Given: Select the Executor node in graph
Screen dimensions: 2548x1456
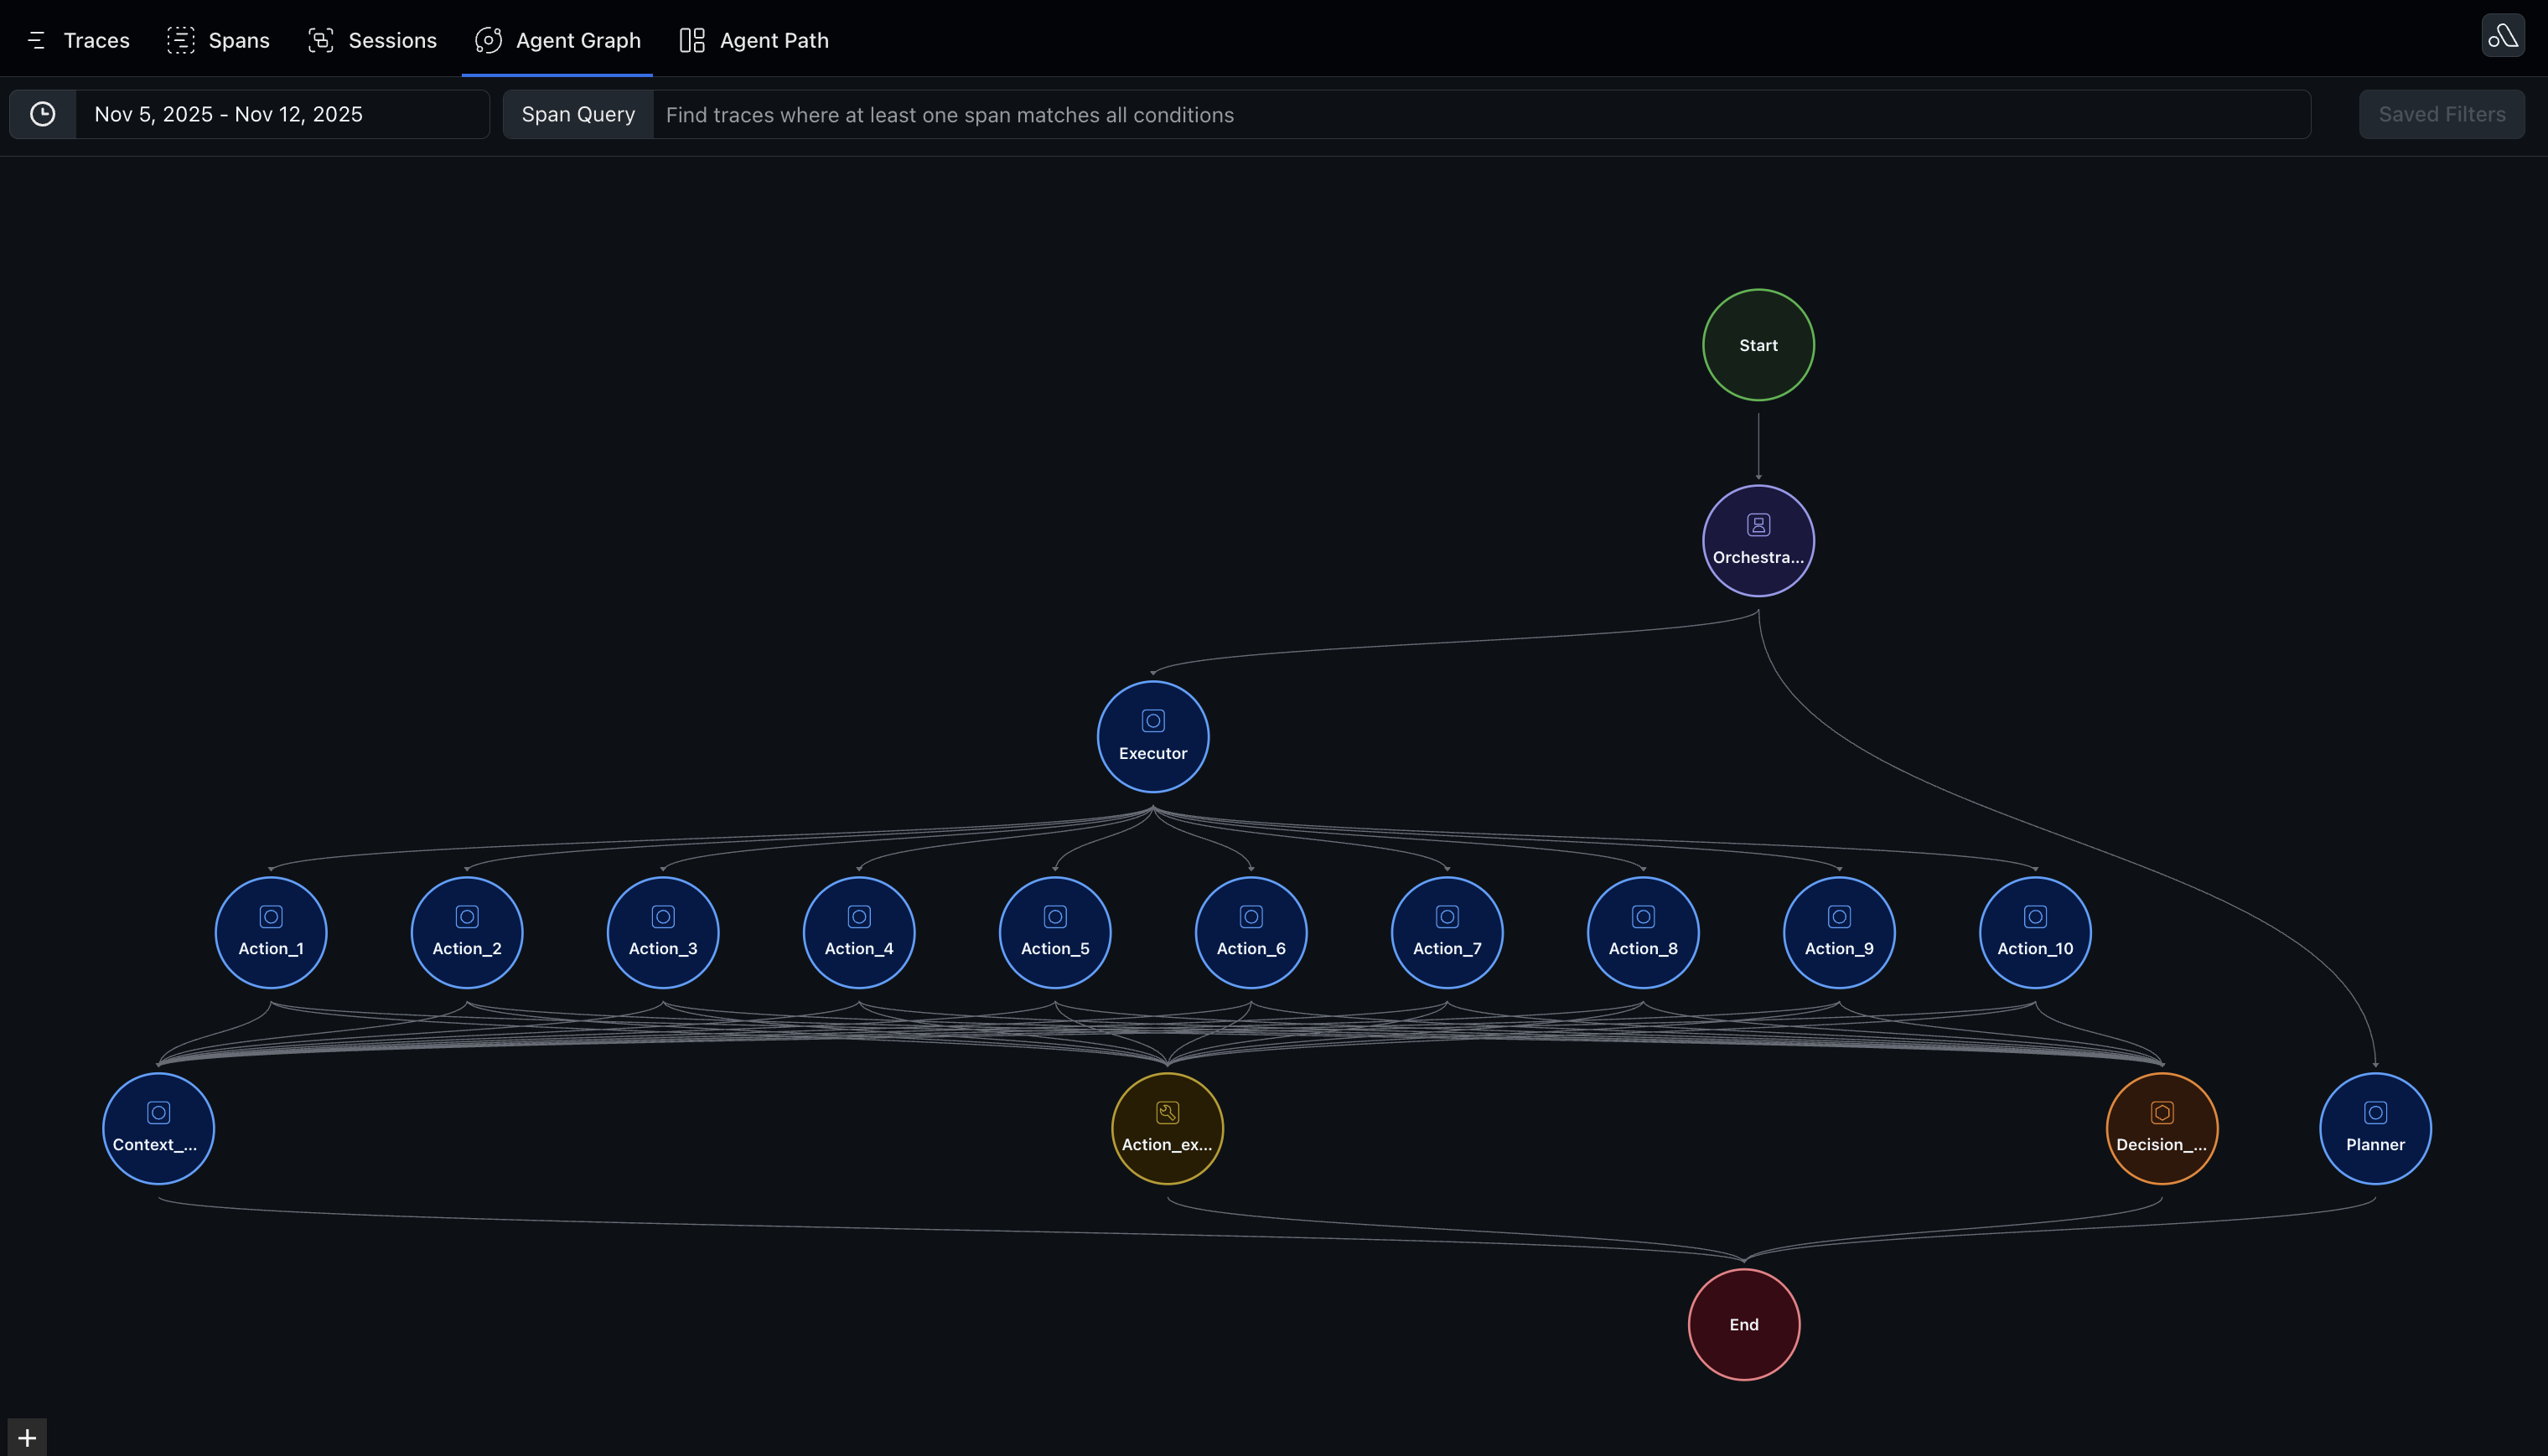Looking at the screenshot, I should click(x=1152, y=737).
